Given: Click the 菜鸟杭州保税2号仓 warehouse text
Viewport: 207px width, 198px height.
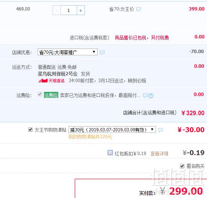Looking at the screenshot, I should click(57, 74).
